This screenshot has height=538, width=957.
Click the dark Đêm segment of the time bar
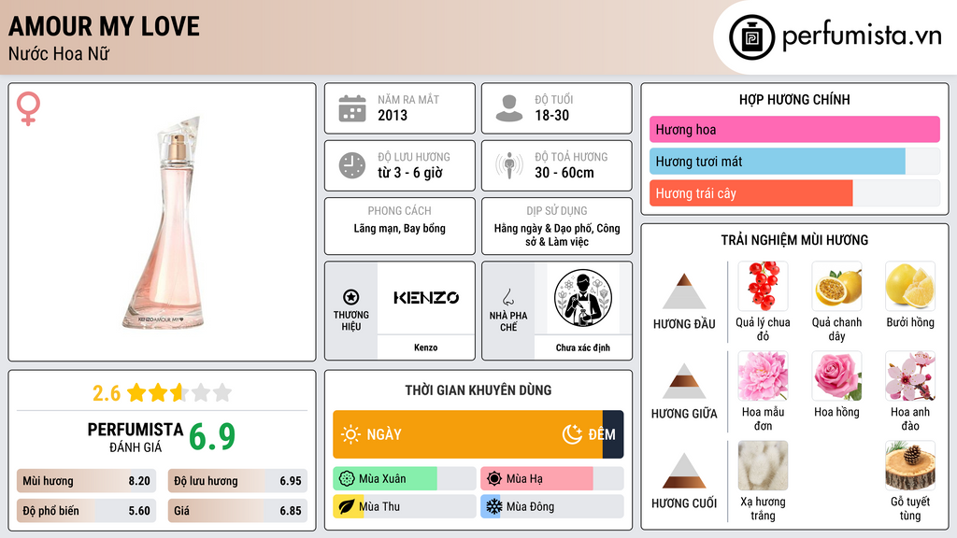coord(613,434)
